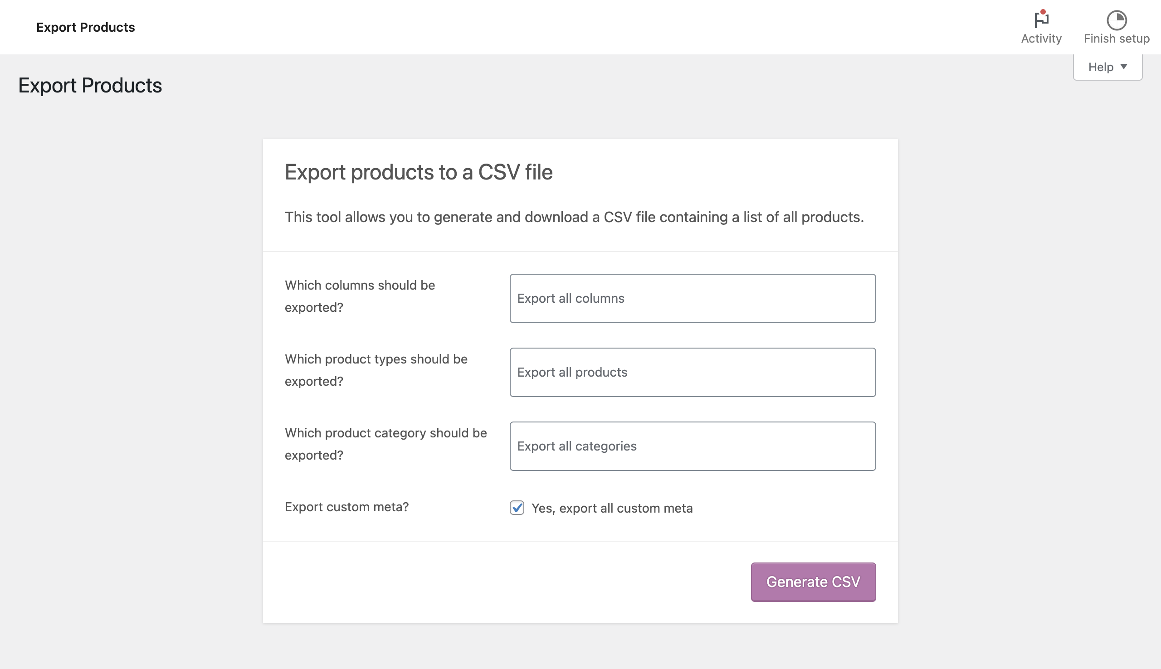Open the "Export all products" type selector
1161x669 pixels.
692,372
